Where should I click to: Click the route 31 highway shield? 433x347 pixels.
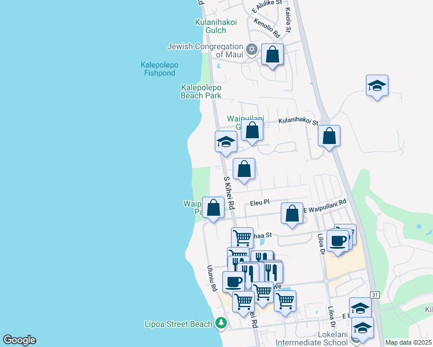point(375,295)
